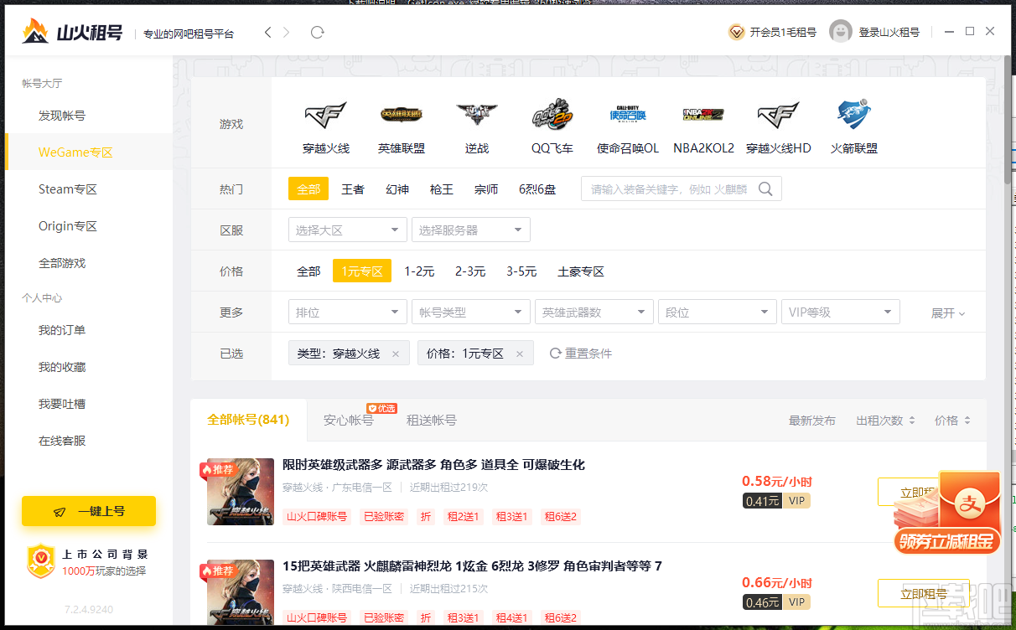Open the 选择大区 dropdown
This screenshot has height=630, width=1016.
click(348, 230)
